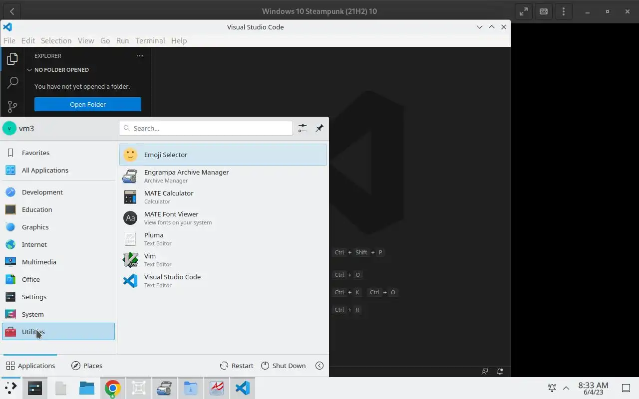
Task: Open the system settings icon on the taskbar
Action: click(35, 388)
